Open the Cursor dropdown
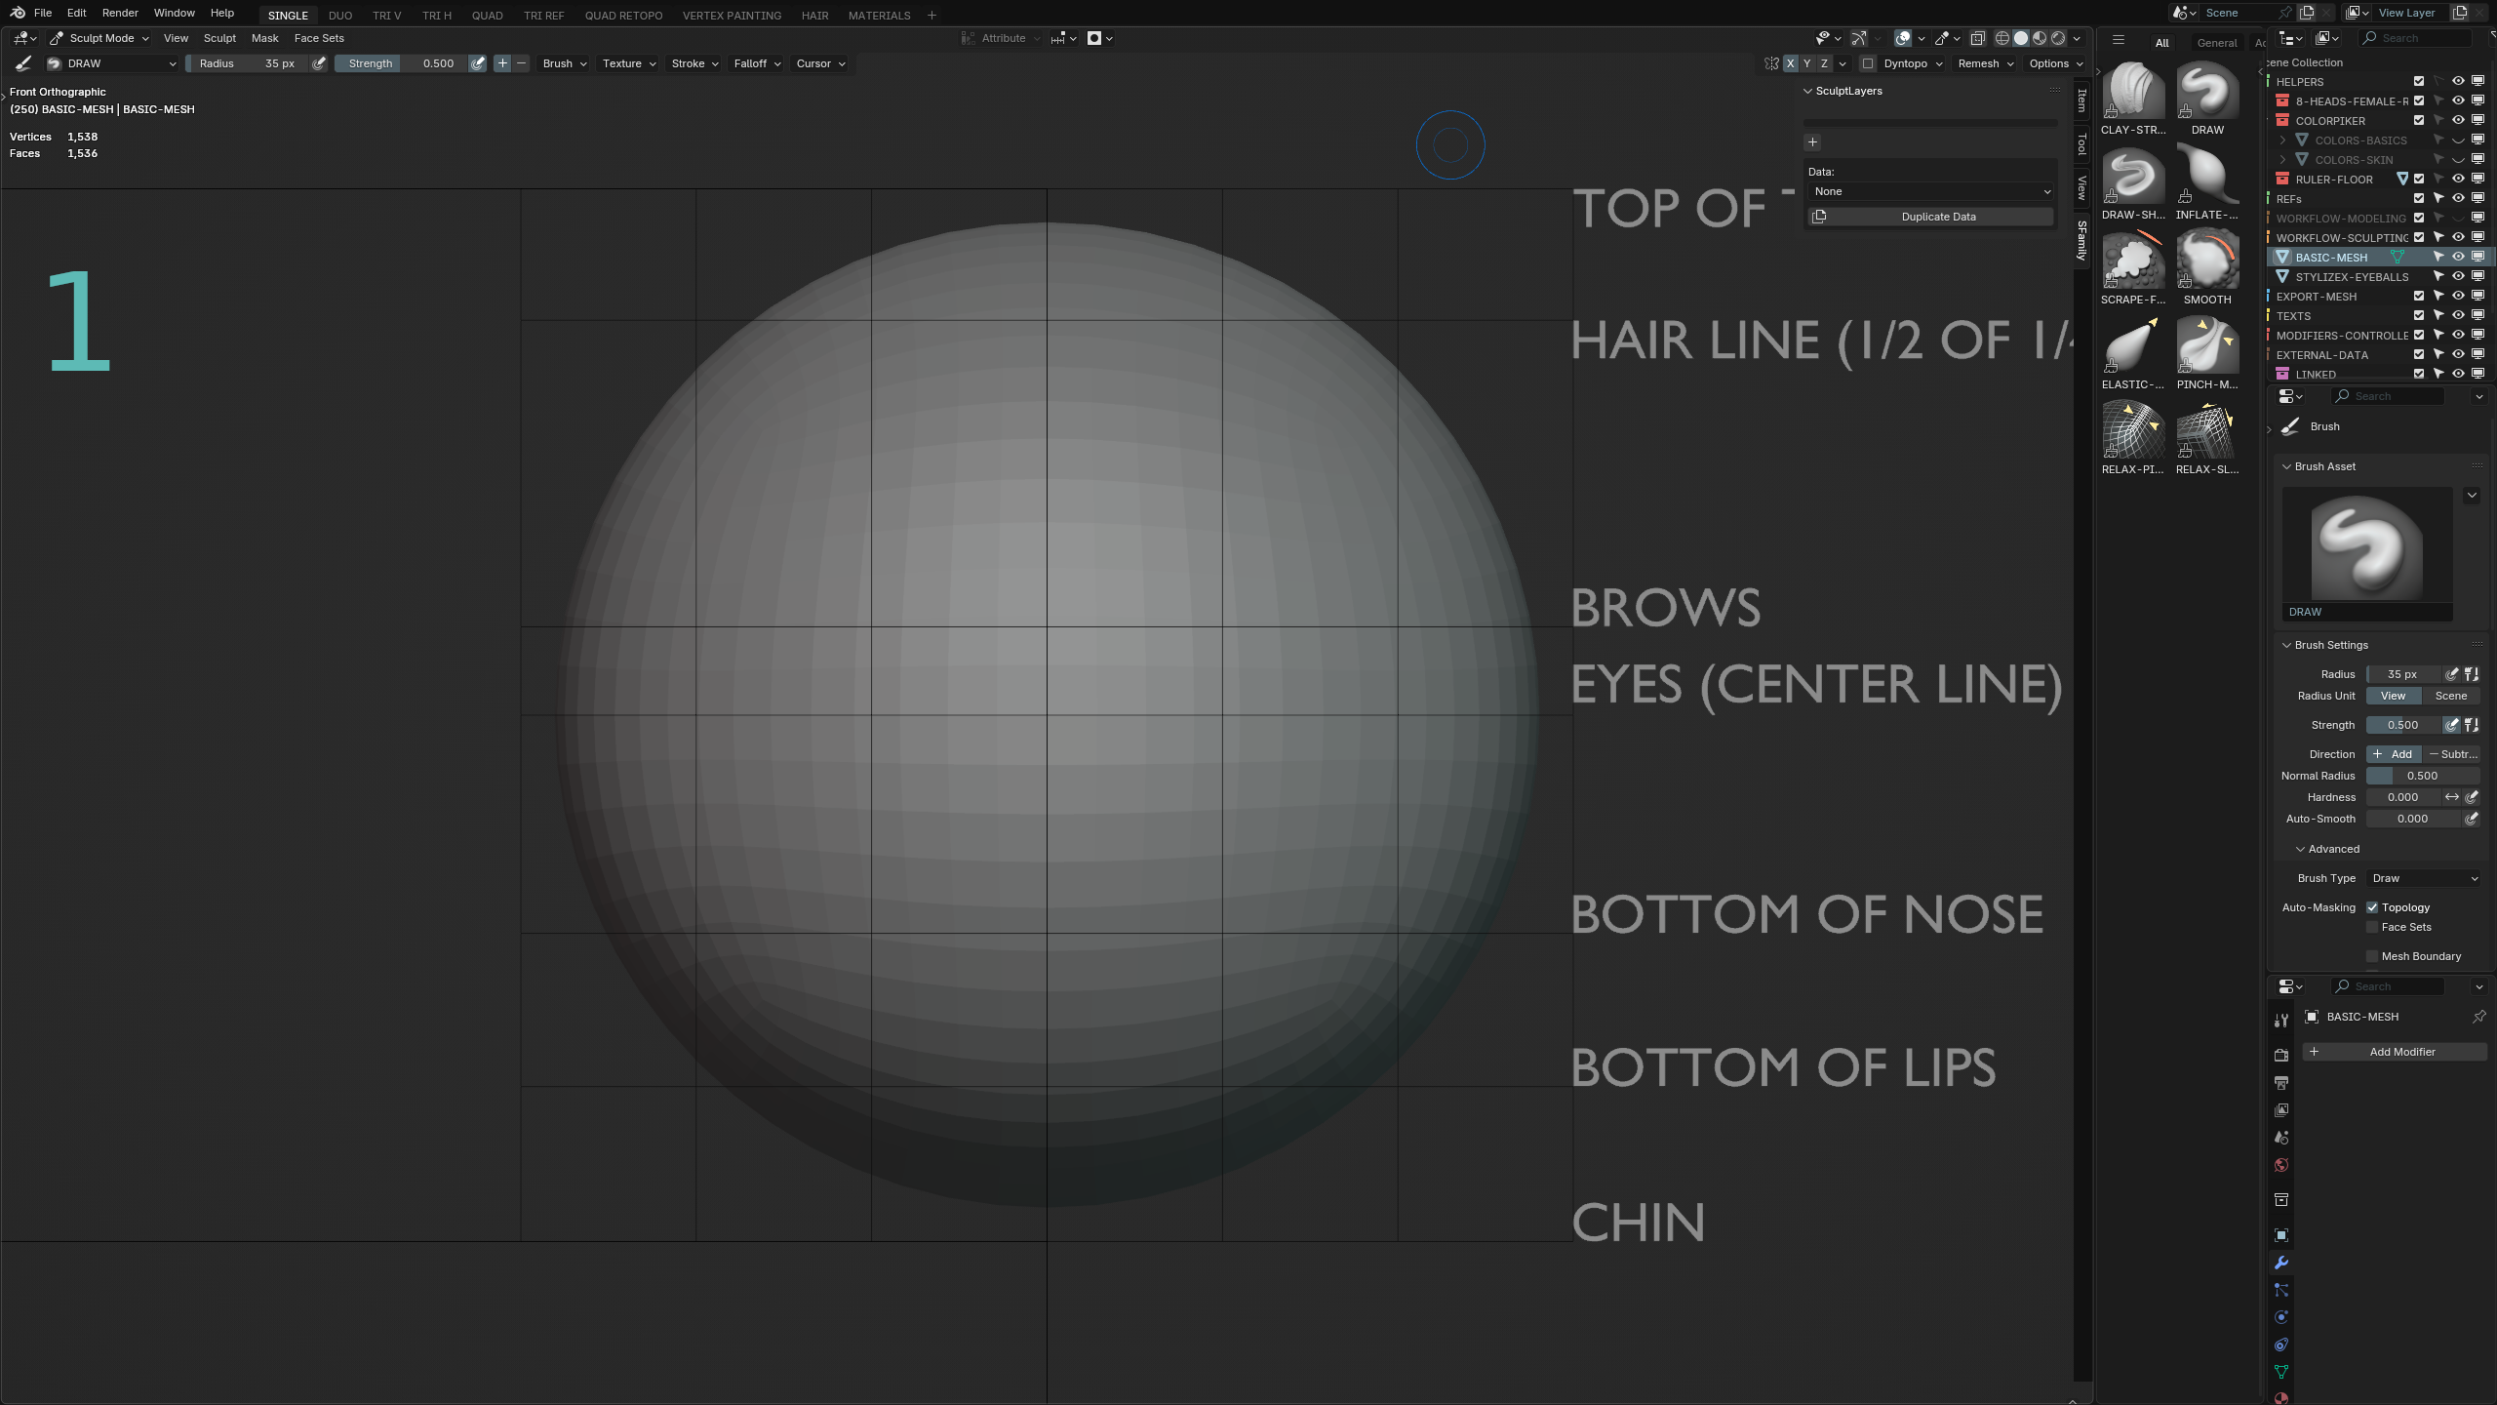The image size is (2497, 1405). tap(820, 63)
